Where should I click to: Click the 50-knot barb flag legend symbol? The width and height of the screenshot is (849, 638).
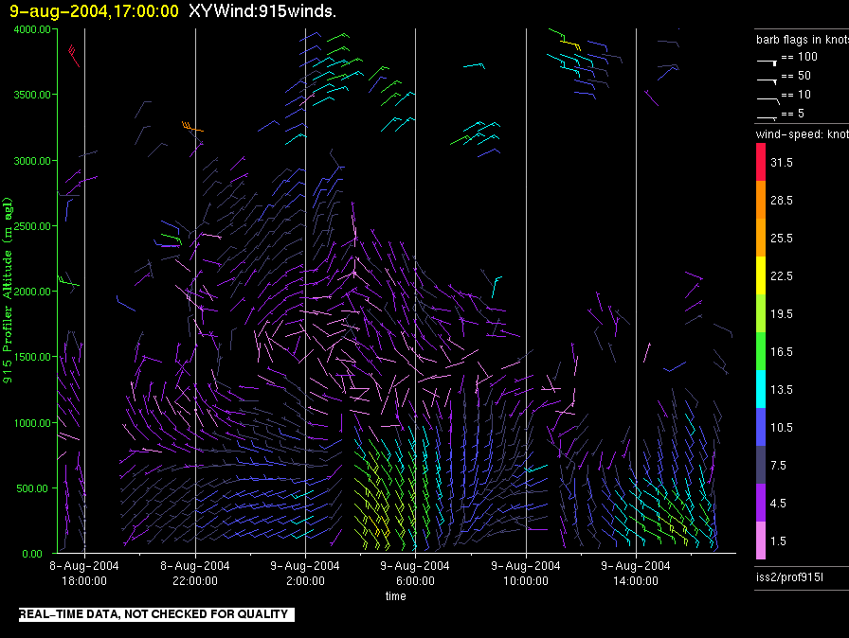tap(768, 81)
